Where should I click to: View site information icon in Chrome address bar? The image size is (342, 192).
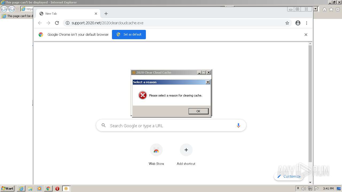click(x=68, y=23)
